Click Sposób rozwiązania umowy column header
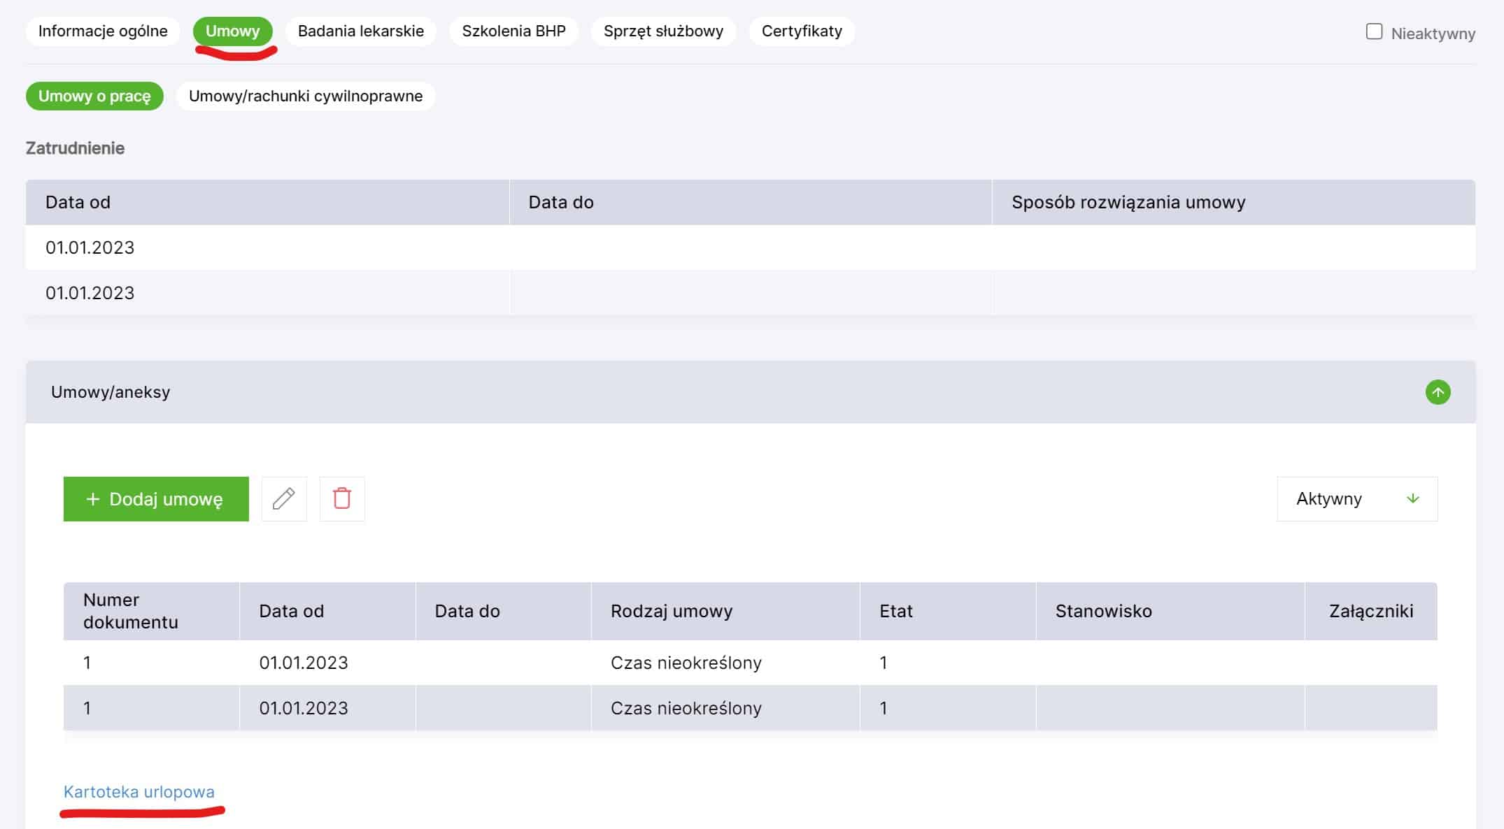This screenshot has width=1504, height=829. [1234, 203]
